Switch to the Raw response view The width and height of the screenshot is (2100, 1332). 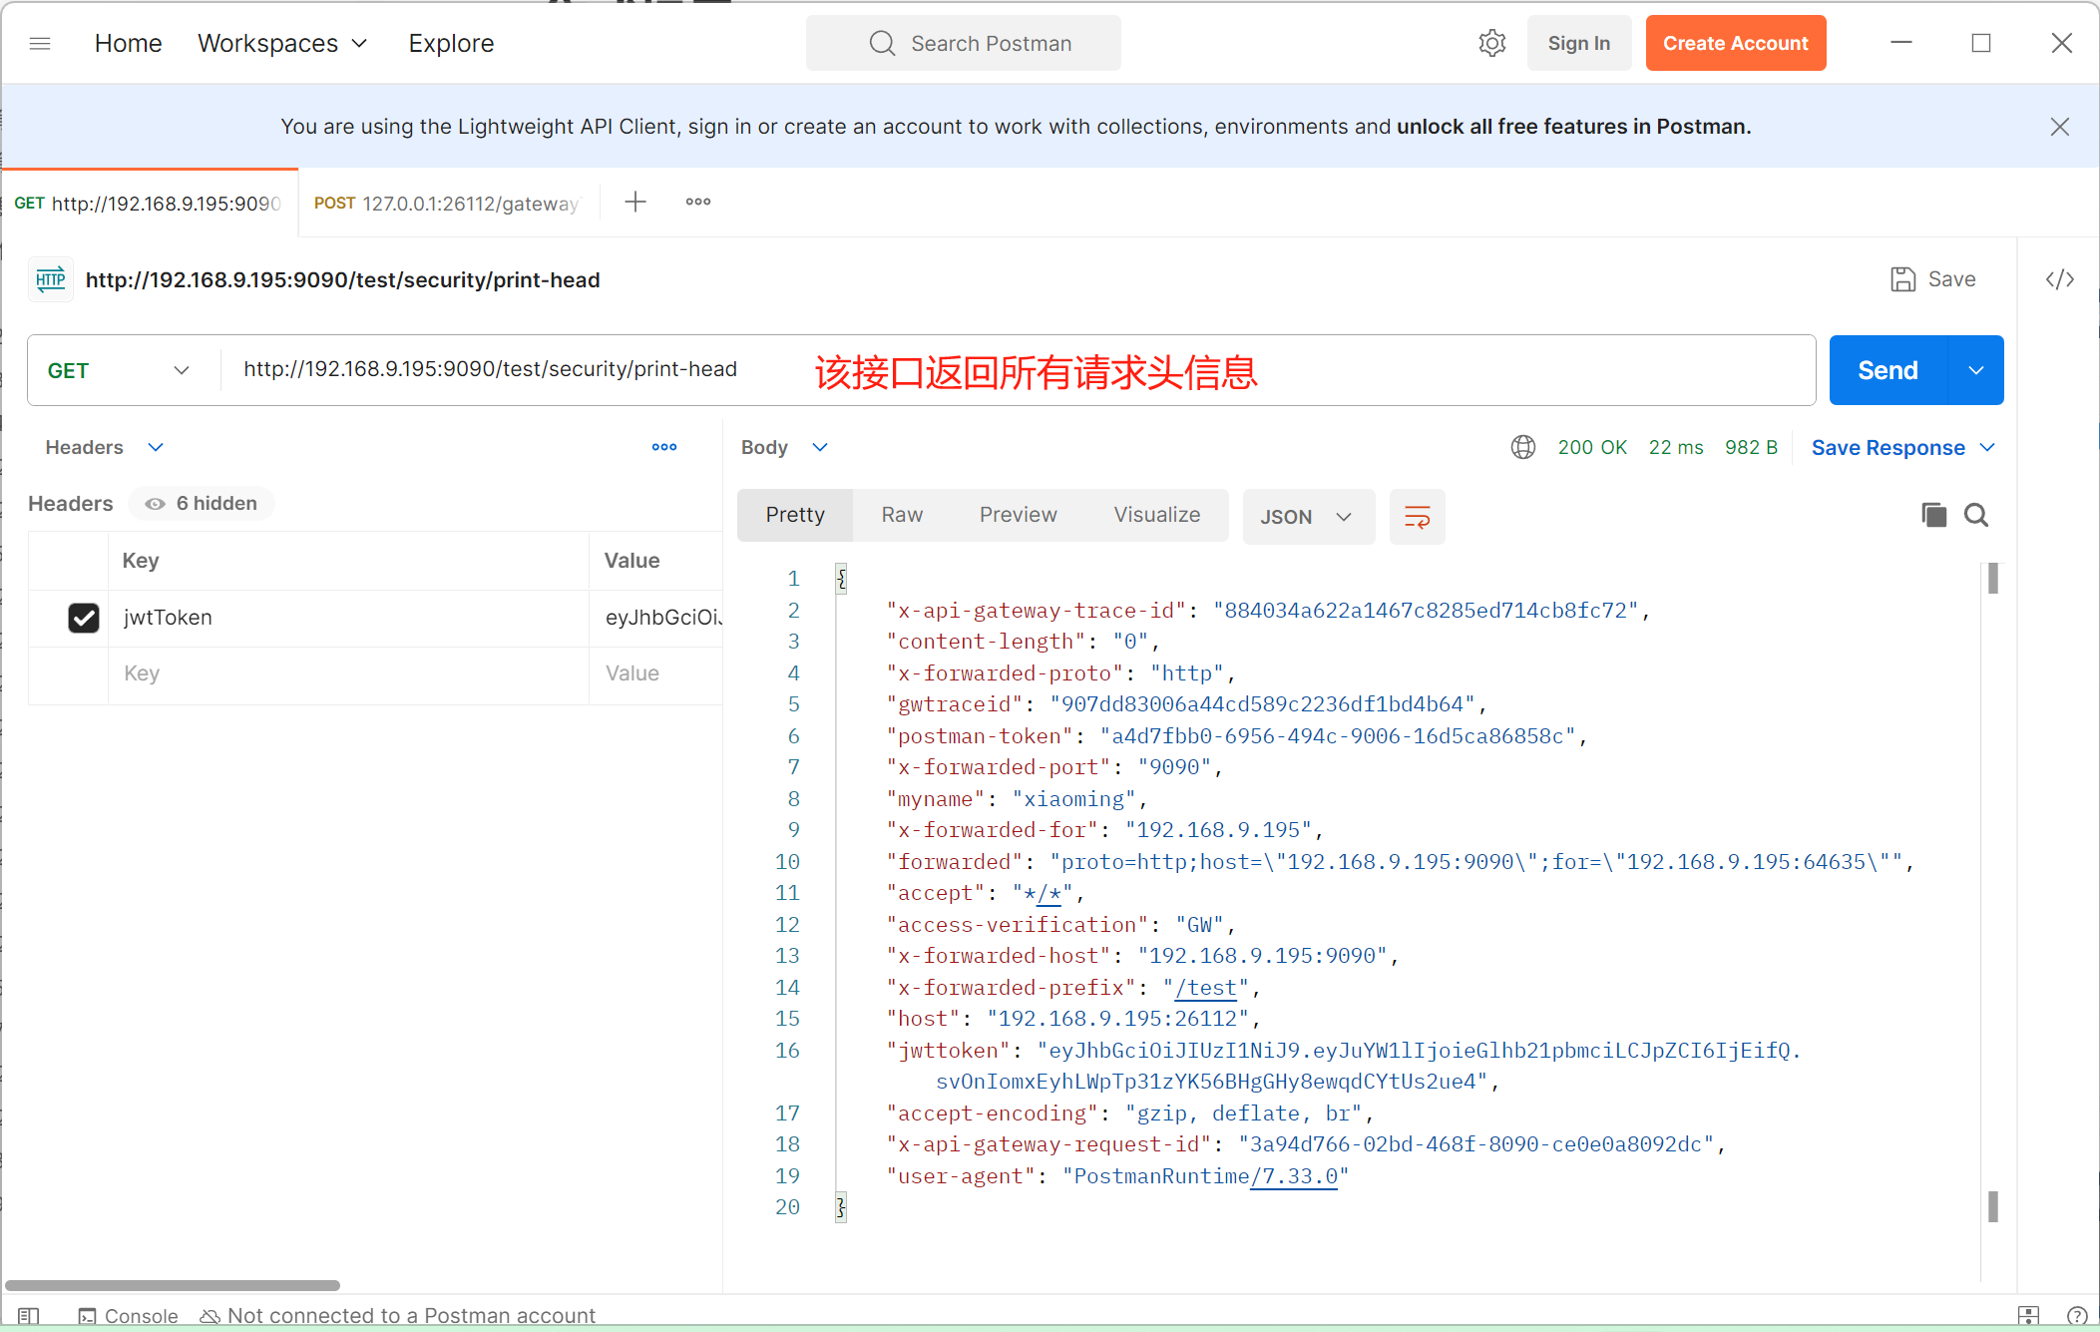pos(902,515)
